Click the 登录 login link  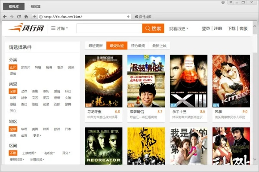coord(206,29)
